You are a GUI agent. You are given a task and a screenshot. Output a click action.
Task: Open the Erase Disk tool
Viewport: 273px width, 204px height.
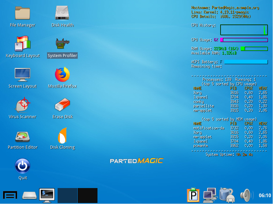point(62,105)
